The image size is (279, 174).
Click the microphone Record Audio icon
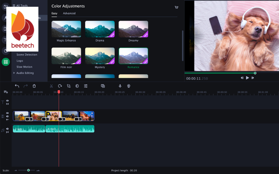(x=120, y=86)
